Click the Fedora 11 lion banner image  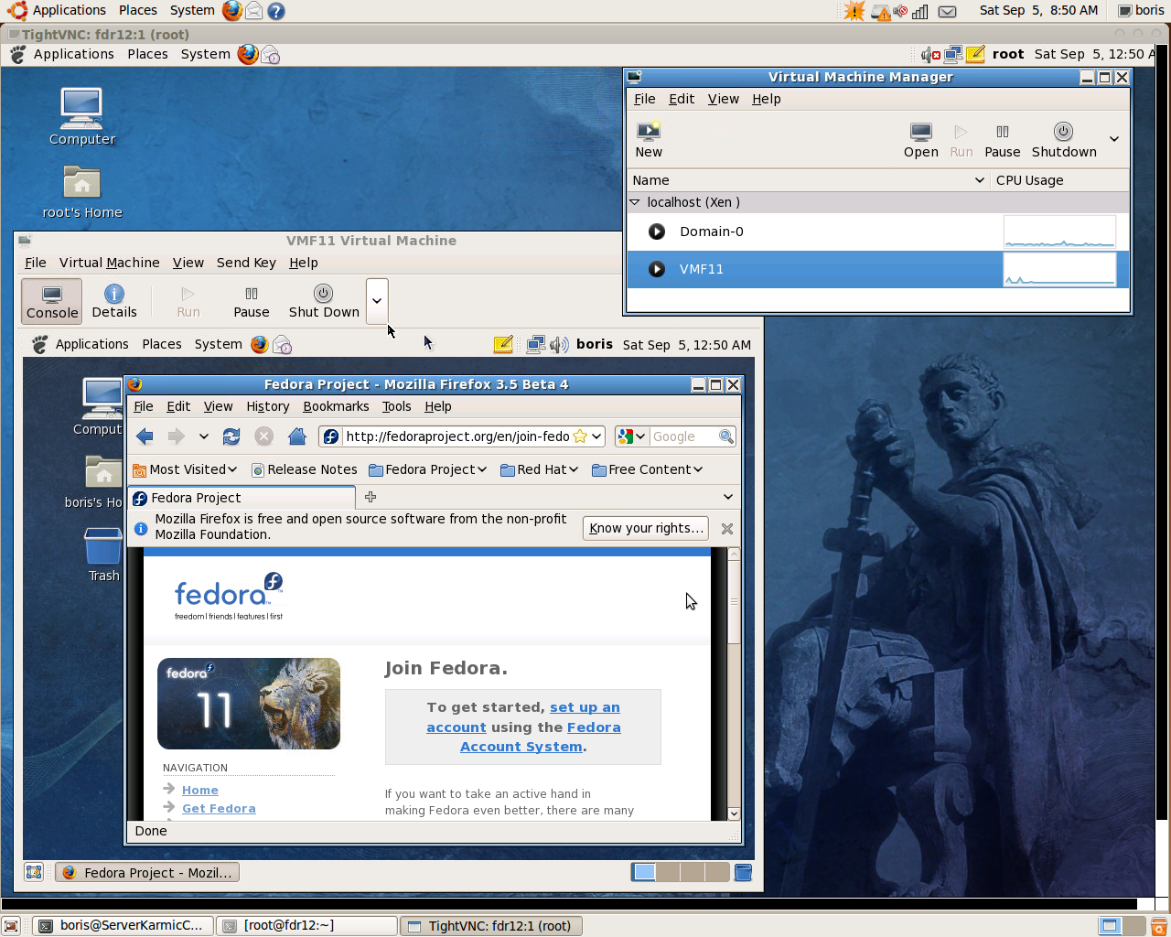click(249, 704)
